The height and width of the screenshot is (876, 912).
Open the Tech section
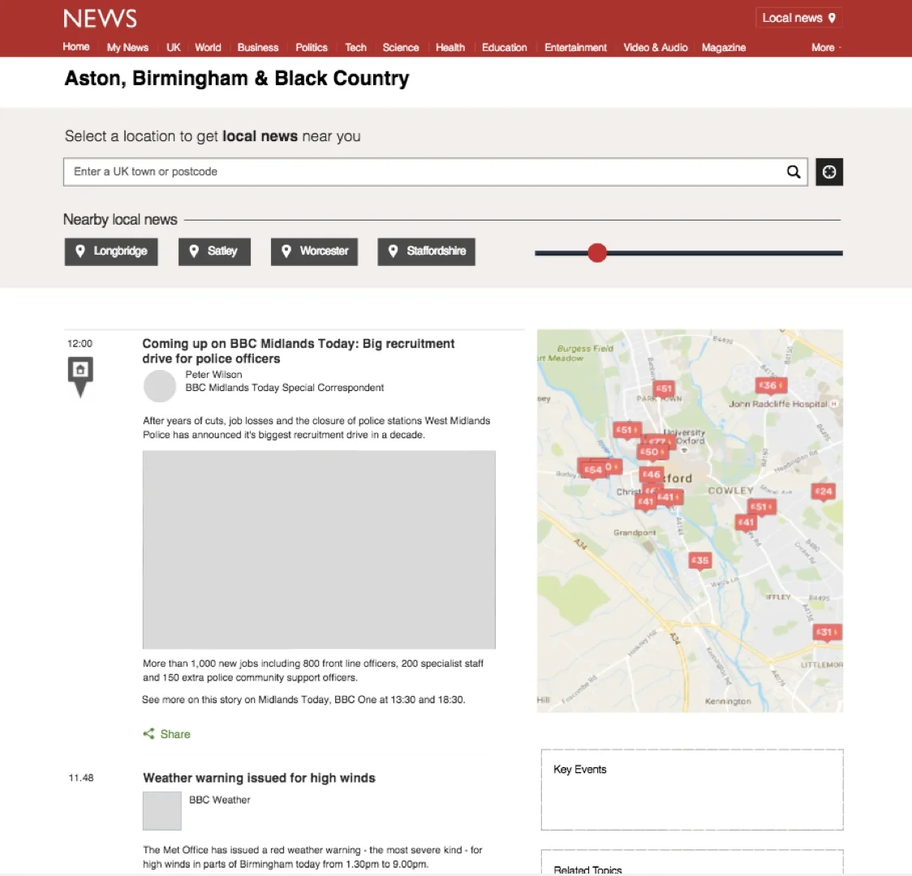pyautogui.click(x=355, y=48)
